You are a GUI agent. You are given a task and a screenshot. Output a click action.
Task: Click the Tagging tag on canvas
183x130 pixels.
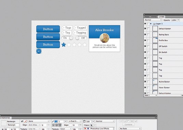click(80, 33)
